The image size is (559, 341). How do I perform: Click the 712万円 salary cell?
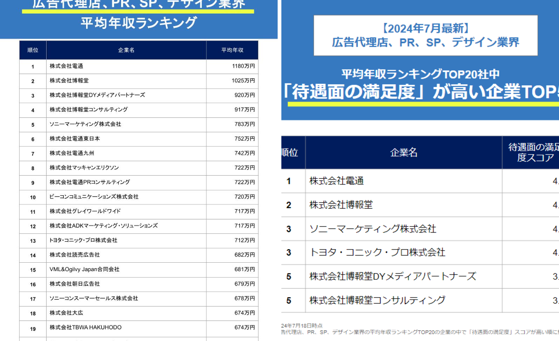click(x=245, y=240)
